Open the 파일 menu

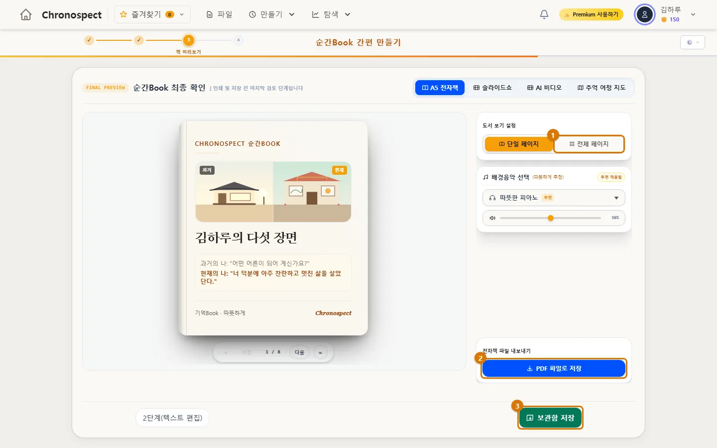[220, 15]
